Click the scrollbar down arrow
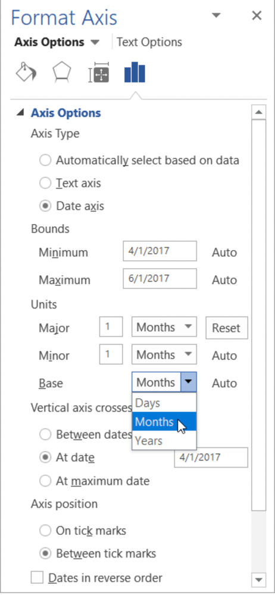The image size is (275, 595). click(259, 580)
